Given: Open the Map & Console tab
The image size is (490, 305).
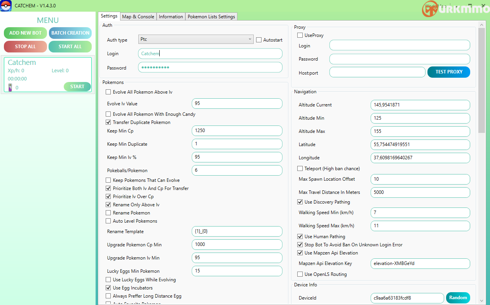Looking at the screenshot, I should coord(138,17).
